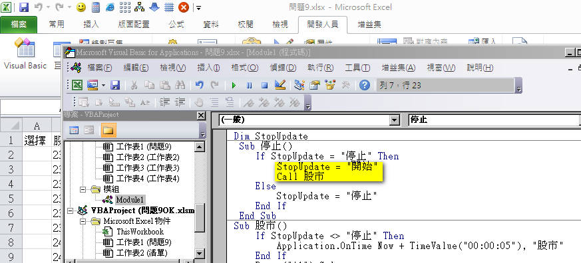
Task: Click the Break pause icon in VBA toolbar
Action: [x=249, y=86]
